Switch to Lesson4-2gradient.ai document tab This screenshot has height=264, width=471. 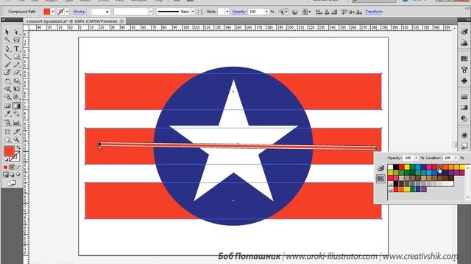tap(71, 21)
